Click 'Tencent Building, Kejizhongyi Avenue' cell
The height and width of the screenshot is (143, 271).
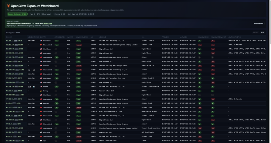113,66
